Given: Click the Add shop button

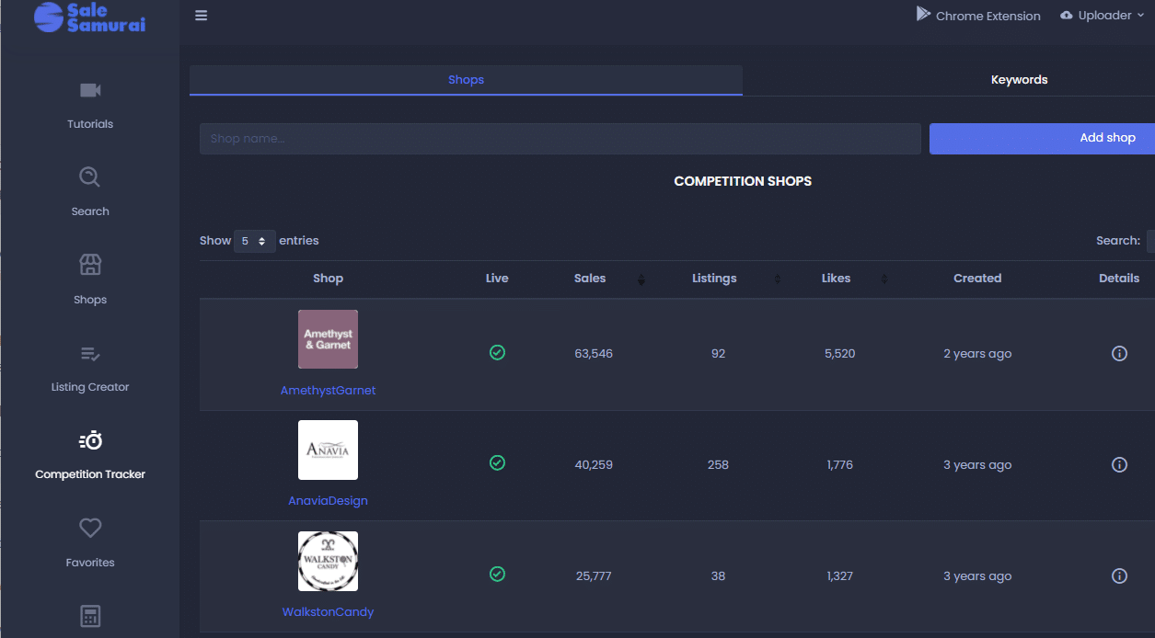Looking at the screenshot, I should point(1107,137).
